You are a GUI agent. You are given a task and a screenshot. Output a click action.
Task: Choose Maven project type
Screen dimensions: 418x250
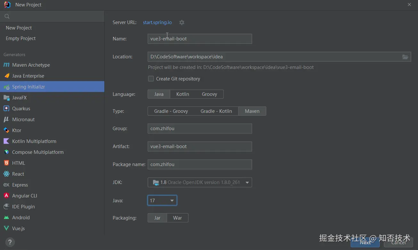[x=252, y=111]
